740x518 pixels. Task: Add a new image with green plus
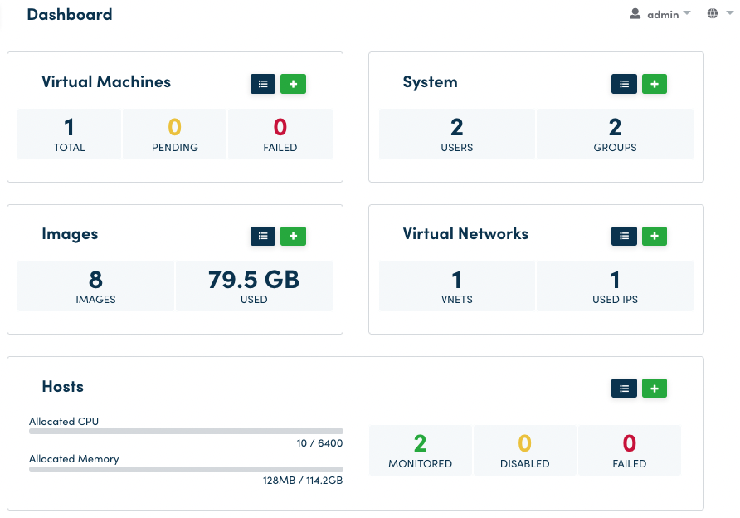pyautogui.click(x=293, y=237)
